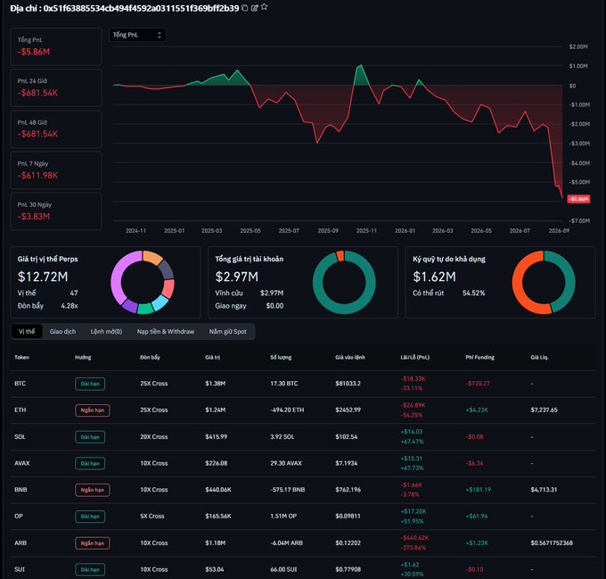Click the BNB Ngắn hạn badge
The width and height of the screenshot is (606, 579).
93,490
